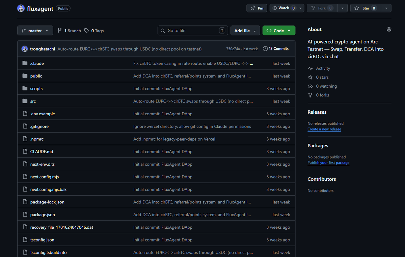Open the Packages heading link
405x257 pixels.
tap(318, 146)
